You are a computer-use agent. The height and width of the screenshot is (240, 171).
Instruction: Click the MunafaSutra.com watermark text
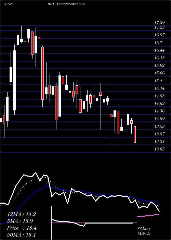[x=71, y=4]
